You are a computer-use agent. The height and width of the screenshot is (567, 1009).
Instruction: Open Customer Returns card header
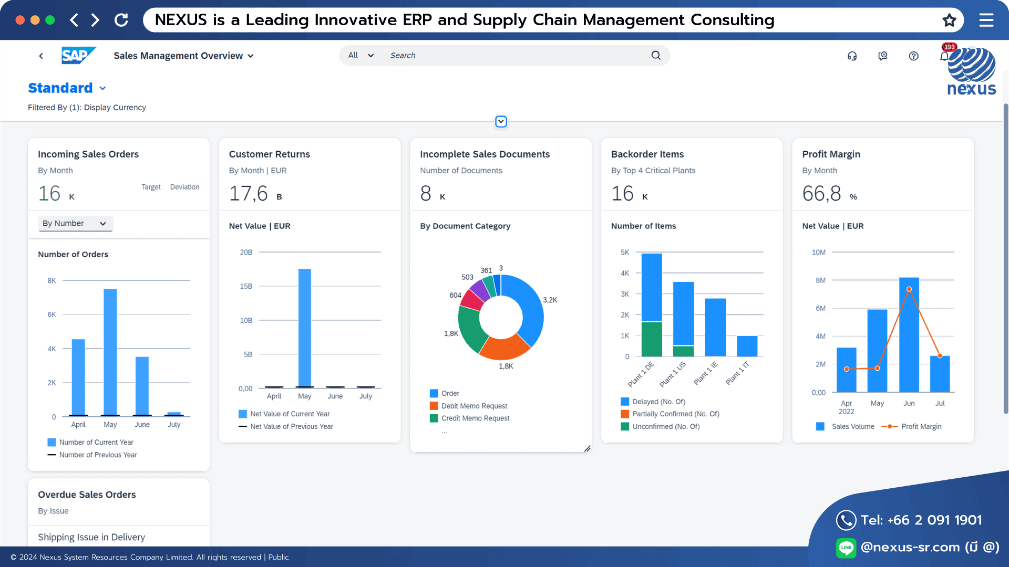tap(310, 174)
